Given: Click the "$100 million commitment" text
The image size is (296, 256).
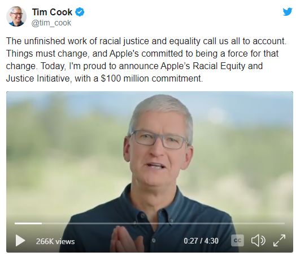Looking at the screenshot, I should tap(152, 78).
